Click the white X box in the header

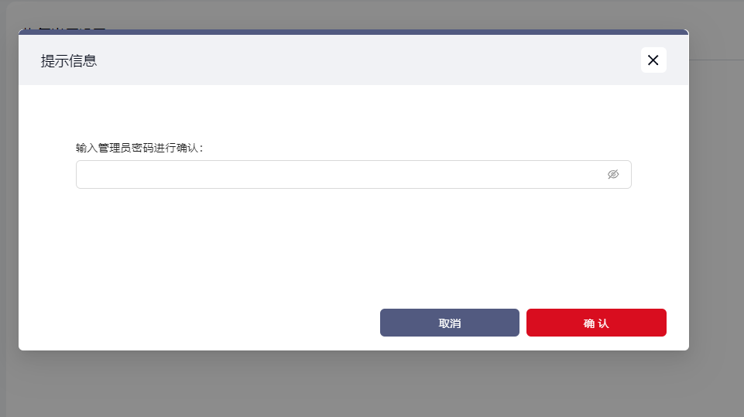(x=653, y=60)
